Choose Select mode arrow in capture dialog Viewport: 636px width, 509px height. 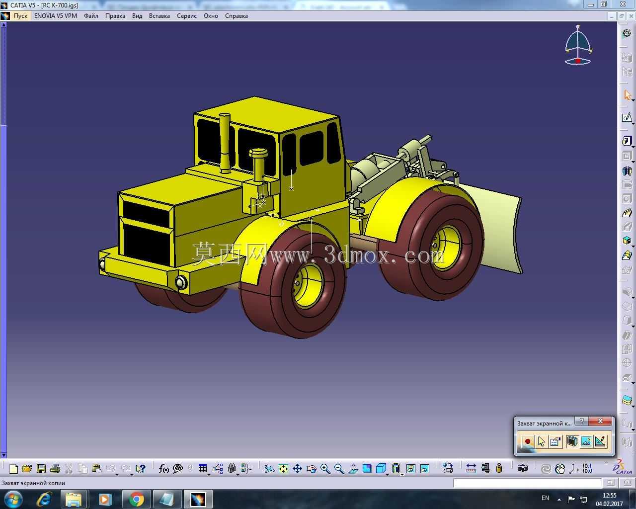(x=542, y=441)
